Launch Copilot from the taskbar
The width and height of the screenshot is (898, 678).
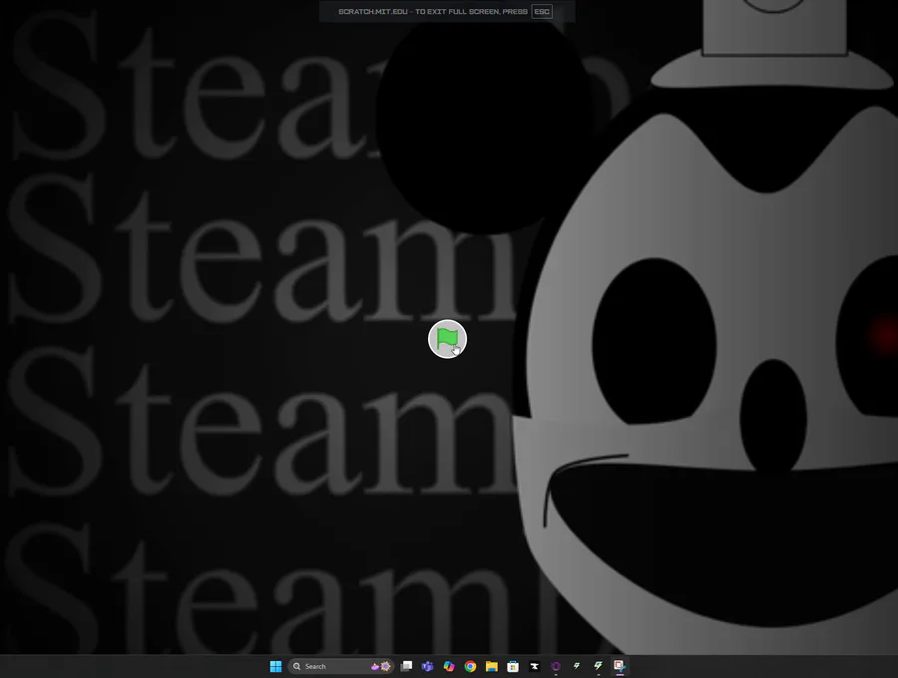pyautogui.click(x=449, y=666)
